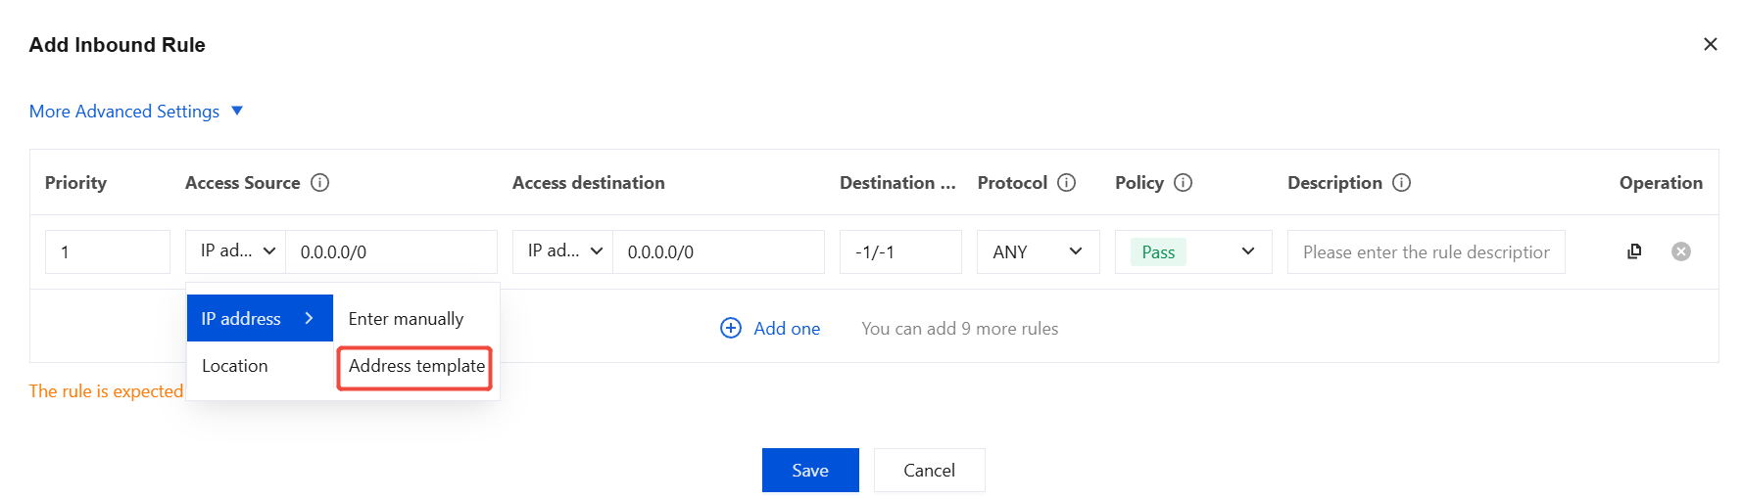1742x500 pixels.
Task: Click the info icon next to Description
Action: tap(1402, 182)
